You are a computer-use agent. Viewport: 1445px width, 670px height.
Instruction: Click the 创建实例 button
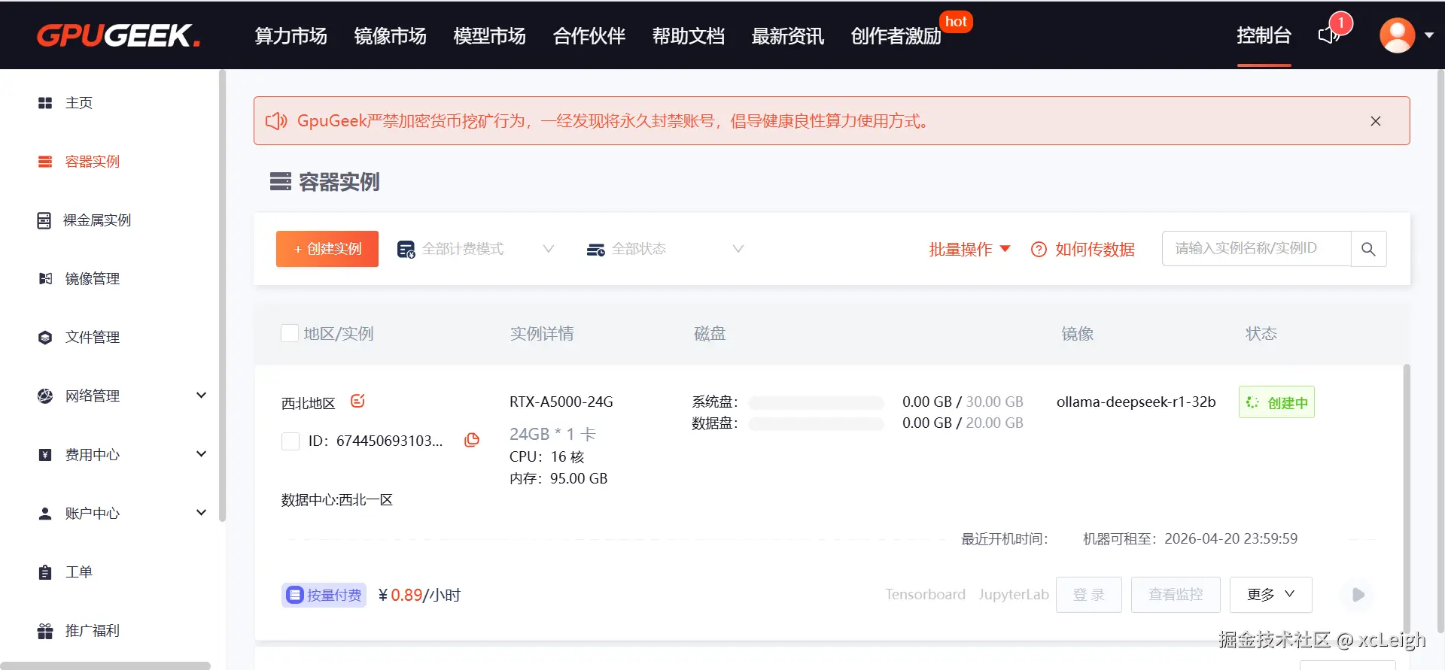click(327, 249)
